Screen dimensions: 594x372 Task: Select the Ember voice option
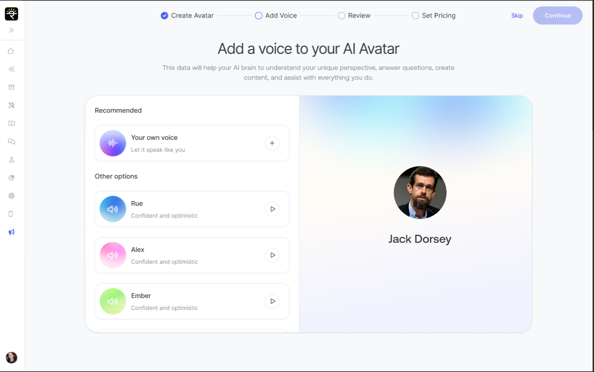pos(192,301)
